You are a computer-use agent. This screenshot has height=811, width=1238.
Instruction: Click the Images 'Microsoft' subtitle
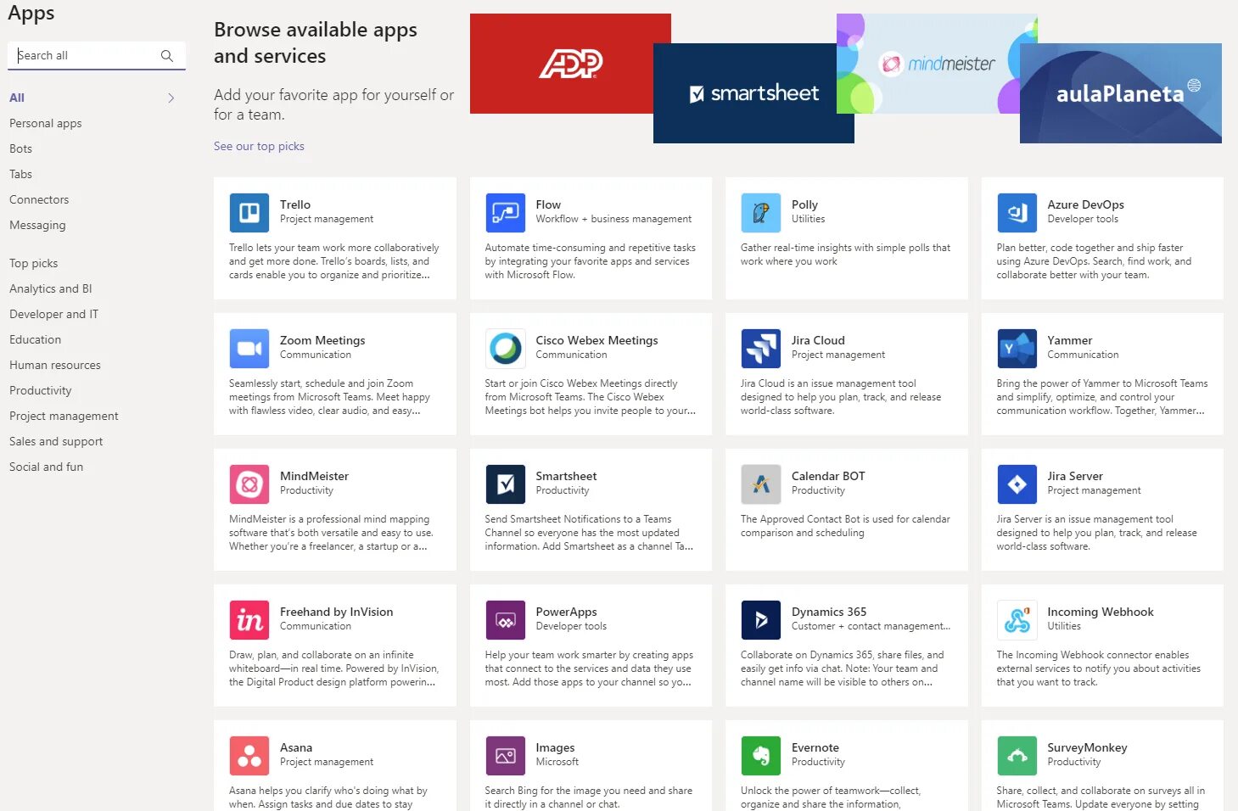557,762
